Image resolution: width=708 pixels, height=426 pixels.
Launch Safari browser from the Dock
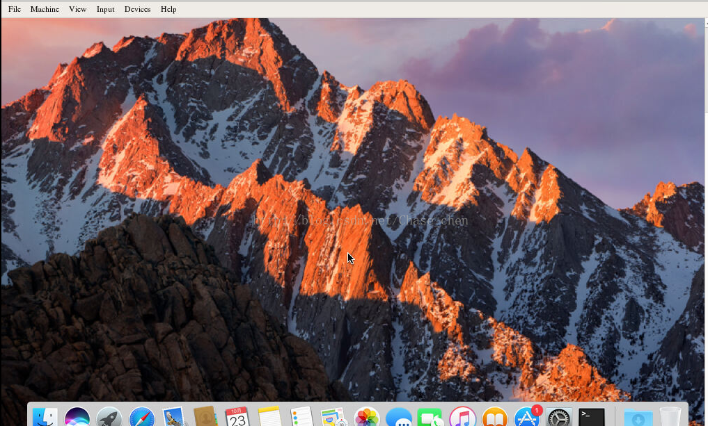pyautogui.click(x=142, y=416)
